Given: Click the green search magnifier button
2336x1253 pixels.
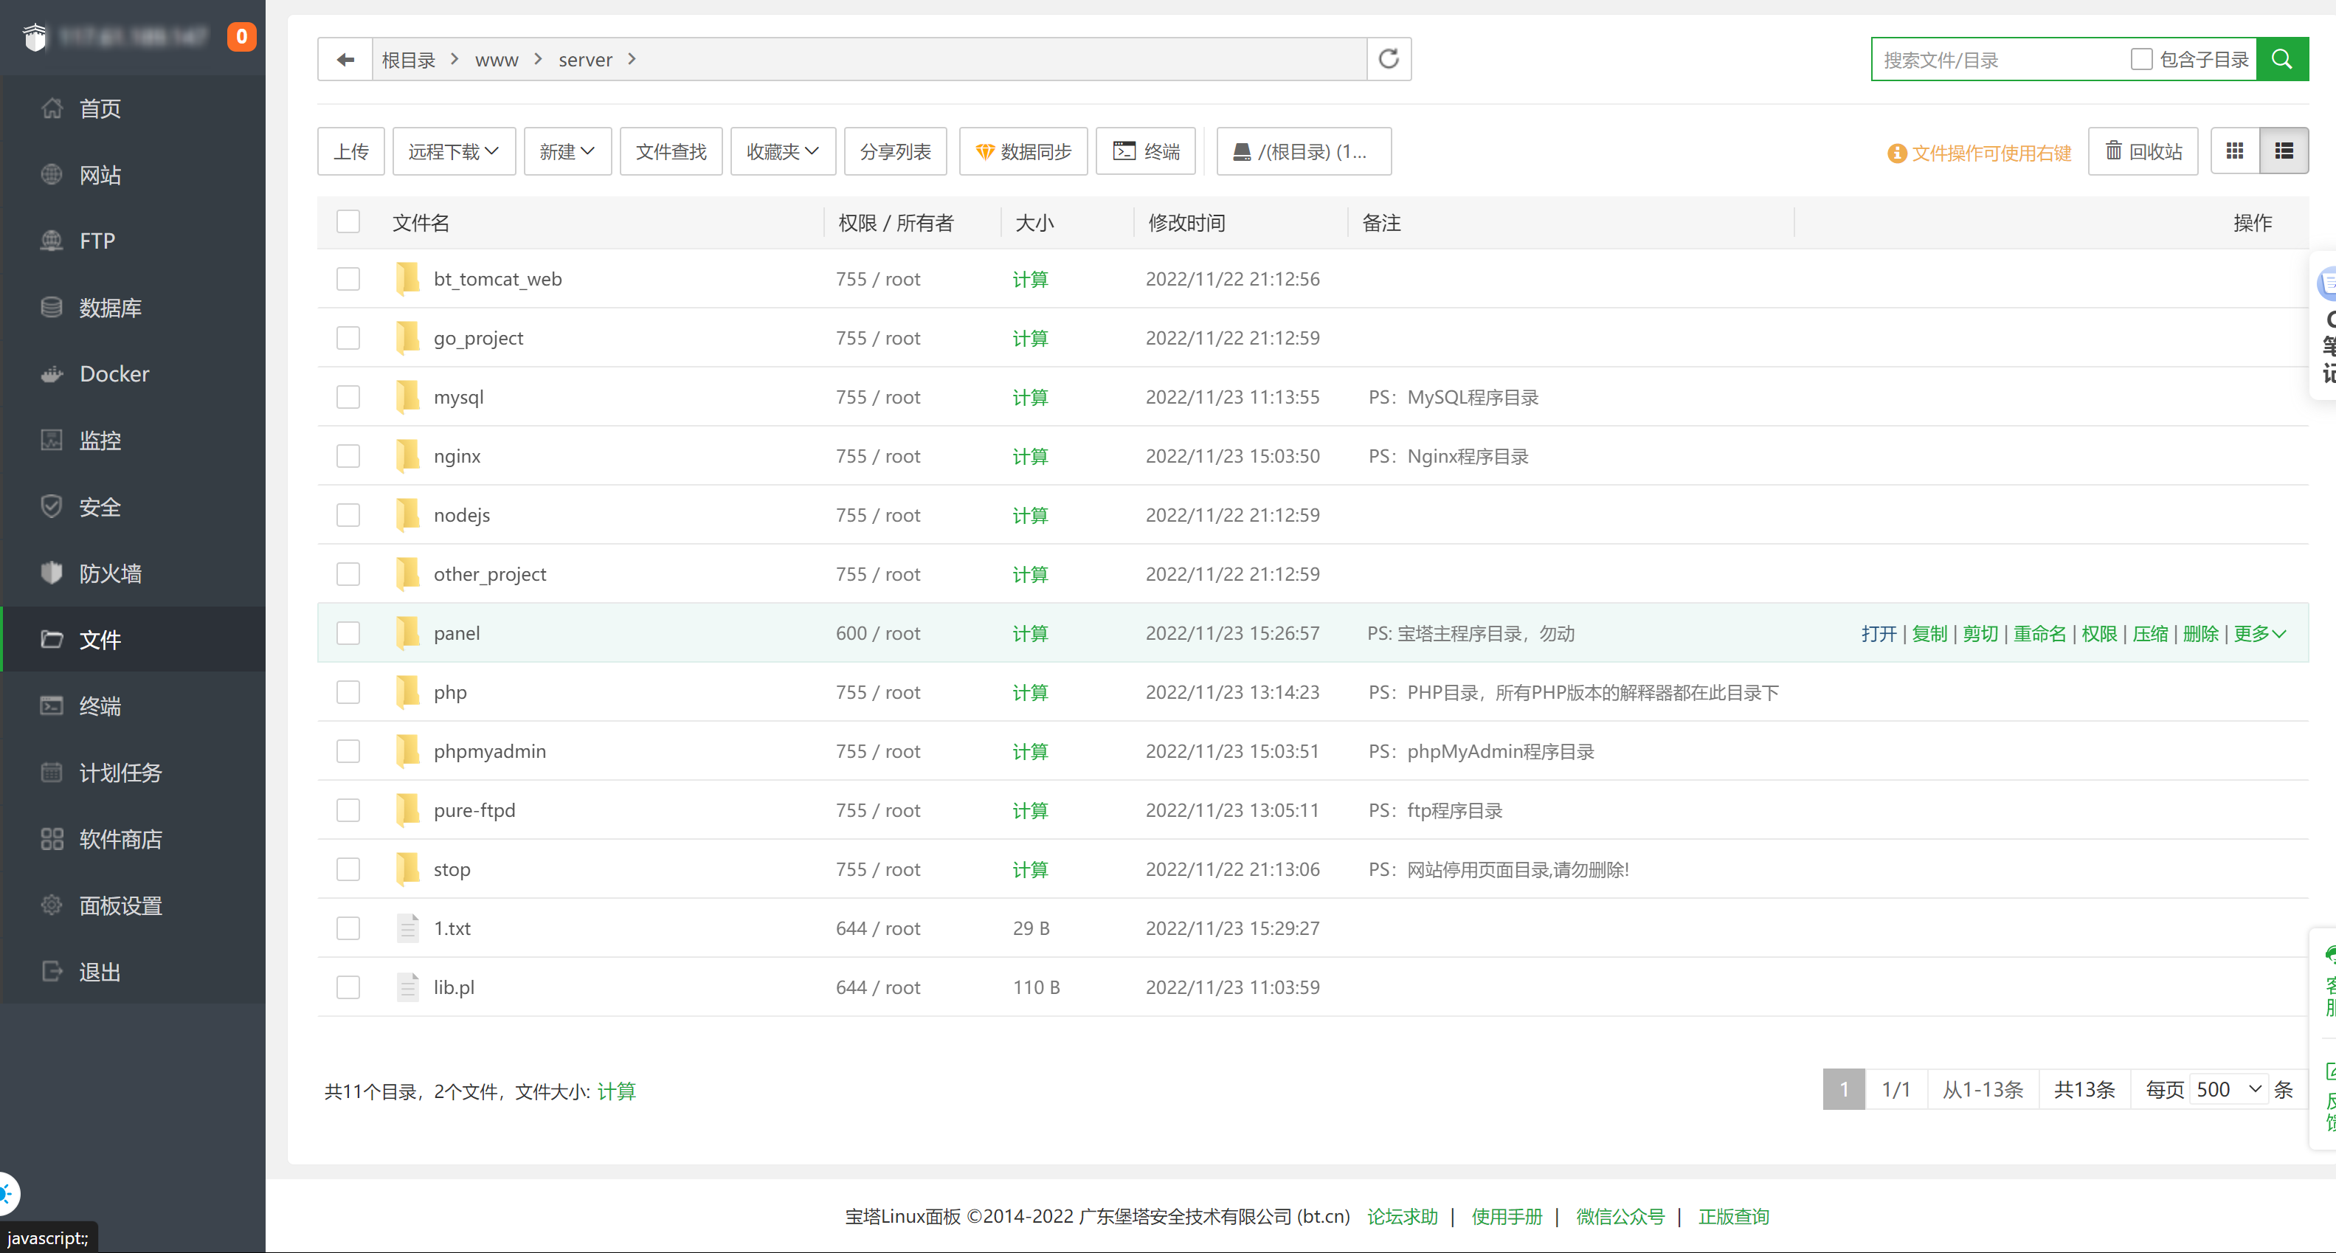Looking at the screenshot, I should [x=2281, y=60].
